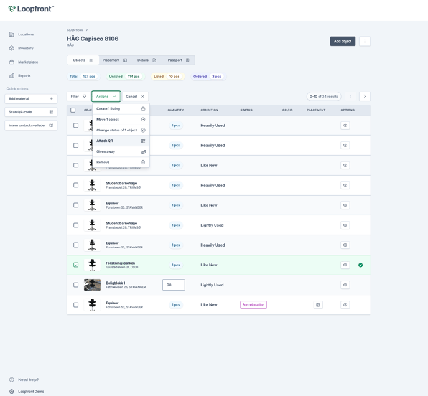Click the QR icon beside Attach QR
The image size is (428, 396).
click(x=143, y=141)
